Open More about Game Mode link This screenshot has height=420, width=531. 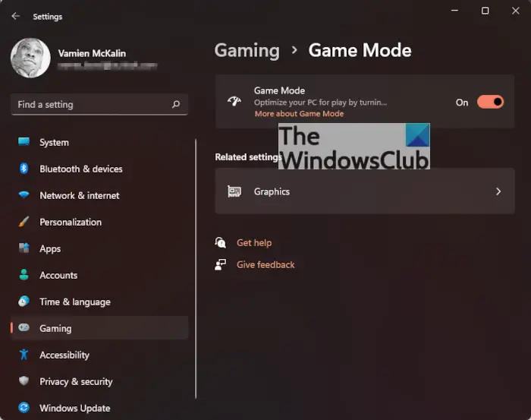299,114
